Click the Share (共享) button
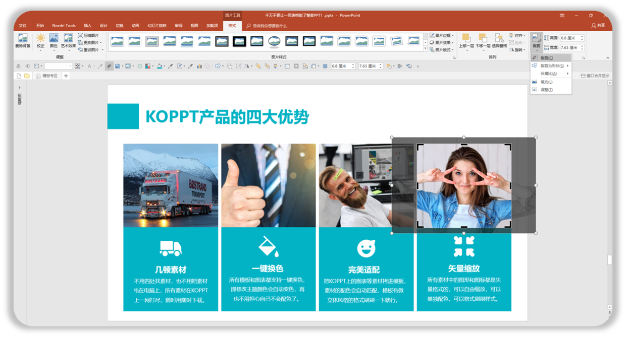Image resolution: width=626 pixels, height=337 pixels. pos(598,26)
